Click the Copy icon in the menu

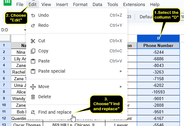point(33,51)
